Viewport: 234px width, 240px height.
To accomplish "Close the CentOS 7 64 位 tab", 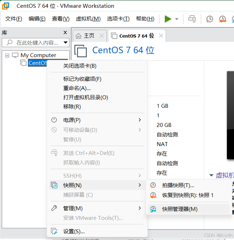I will (x=161, y=36).
